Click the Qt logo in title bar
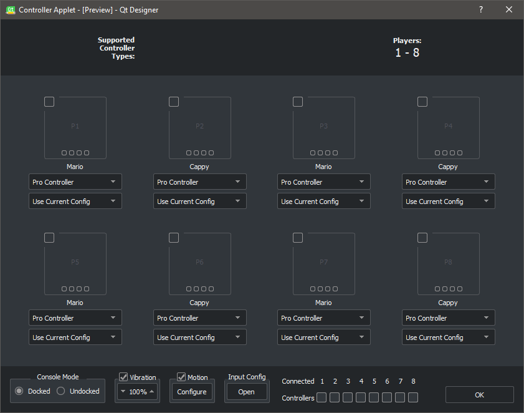This screenshot has height=413, width=524. pyautogui.click(x=9, y=9)
